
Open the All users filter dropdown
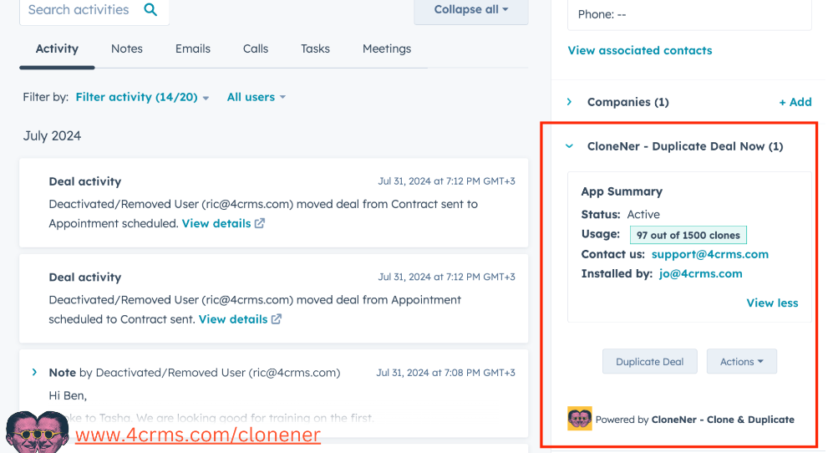coord(257,97)
